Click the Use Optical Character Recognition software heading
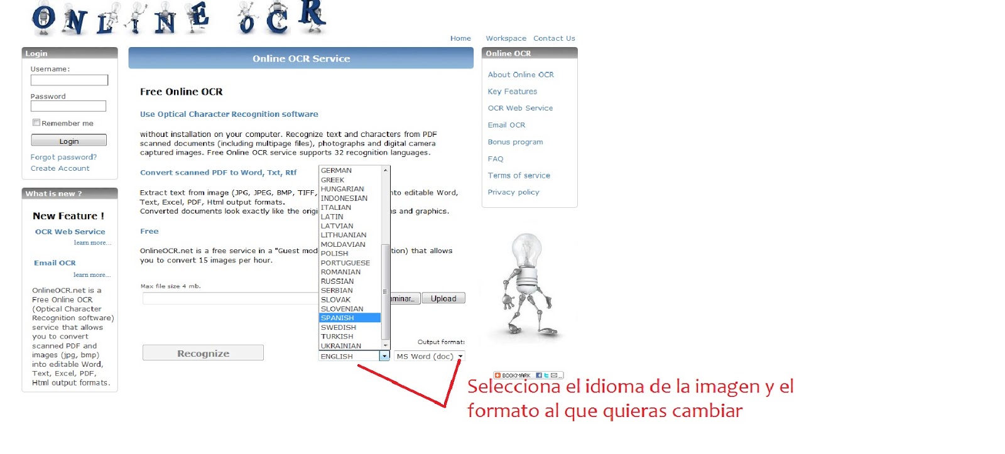Viewport: 1005px width, 454px height. (x=229, y=114)
